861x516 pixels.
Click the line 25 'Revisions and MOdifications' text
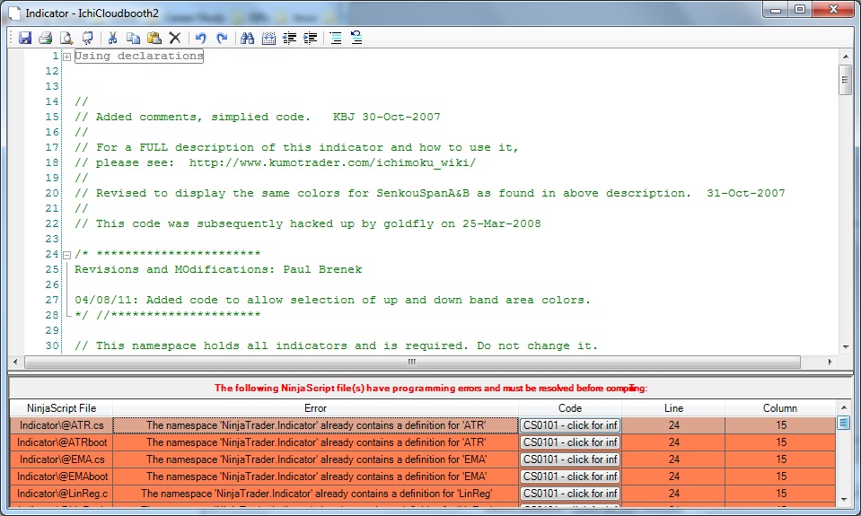[x=218, y=269]
